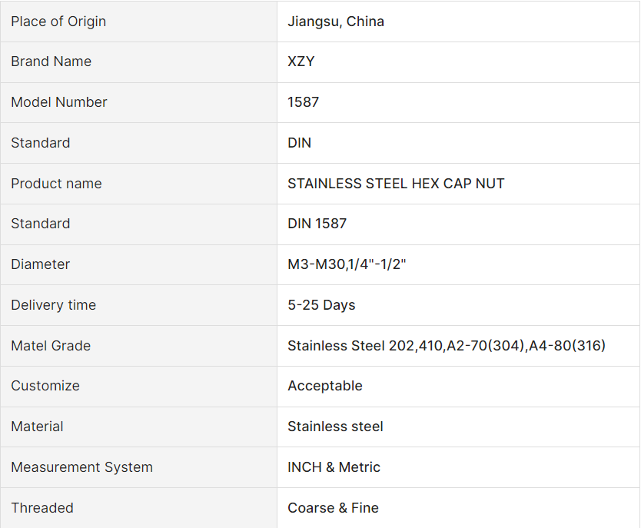Click the 'Matel Grade' label
This screenshot has height=528, width=641.
[51, 346]
